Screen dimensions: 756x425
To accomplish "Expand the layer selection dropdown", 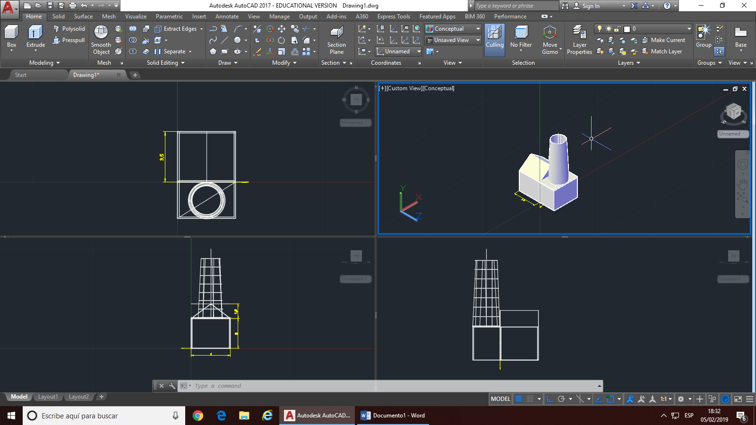I will pos(689,29).
